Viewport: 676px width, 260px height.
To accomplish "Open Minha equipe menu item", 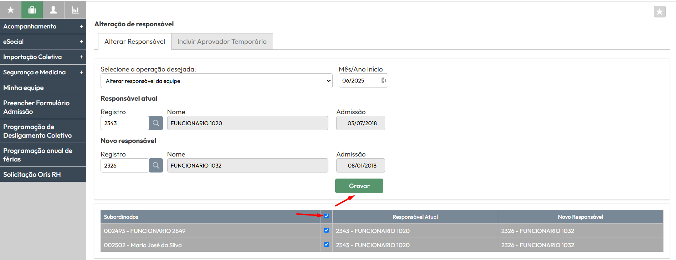I will tap(43, 87).
